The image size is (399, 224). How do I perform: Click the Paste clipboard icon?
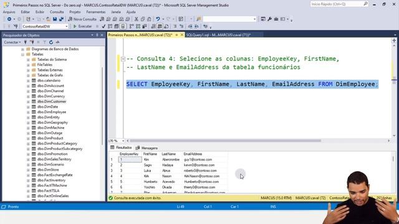click(x=149, y=19)
